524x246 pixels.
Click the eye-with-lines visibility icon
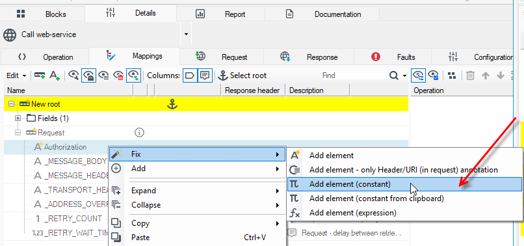104,75
